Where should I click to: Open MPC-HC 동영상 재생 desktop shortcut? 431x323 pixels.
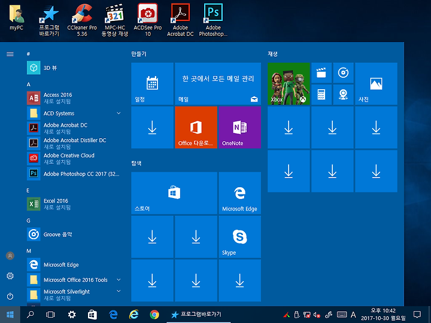point(115,20)
